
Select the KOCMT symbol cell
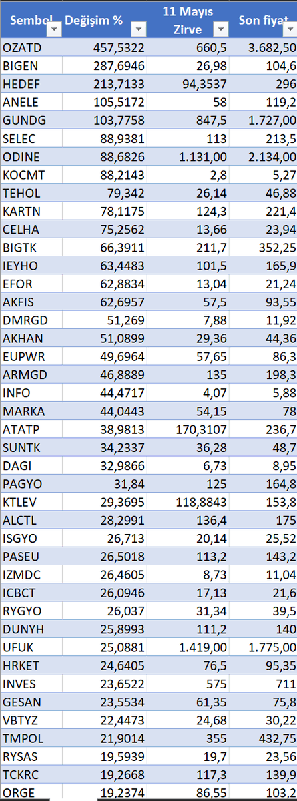click(31, 175)
